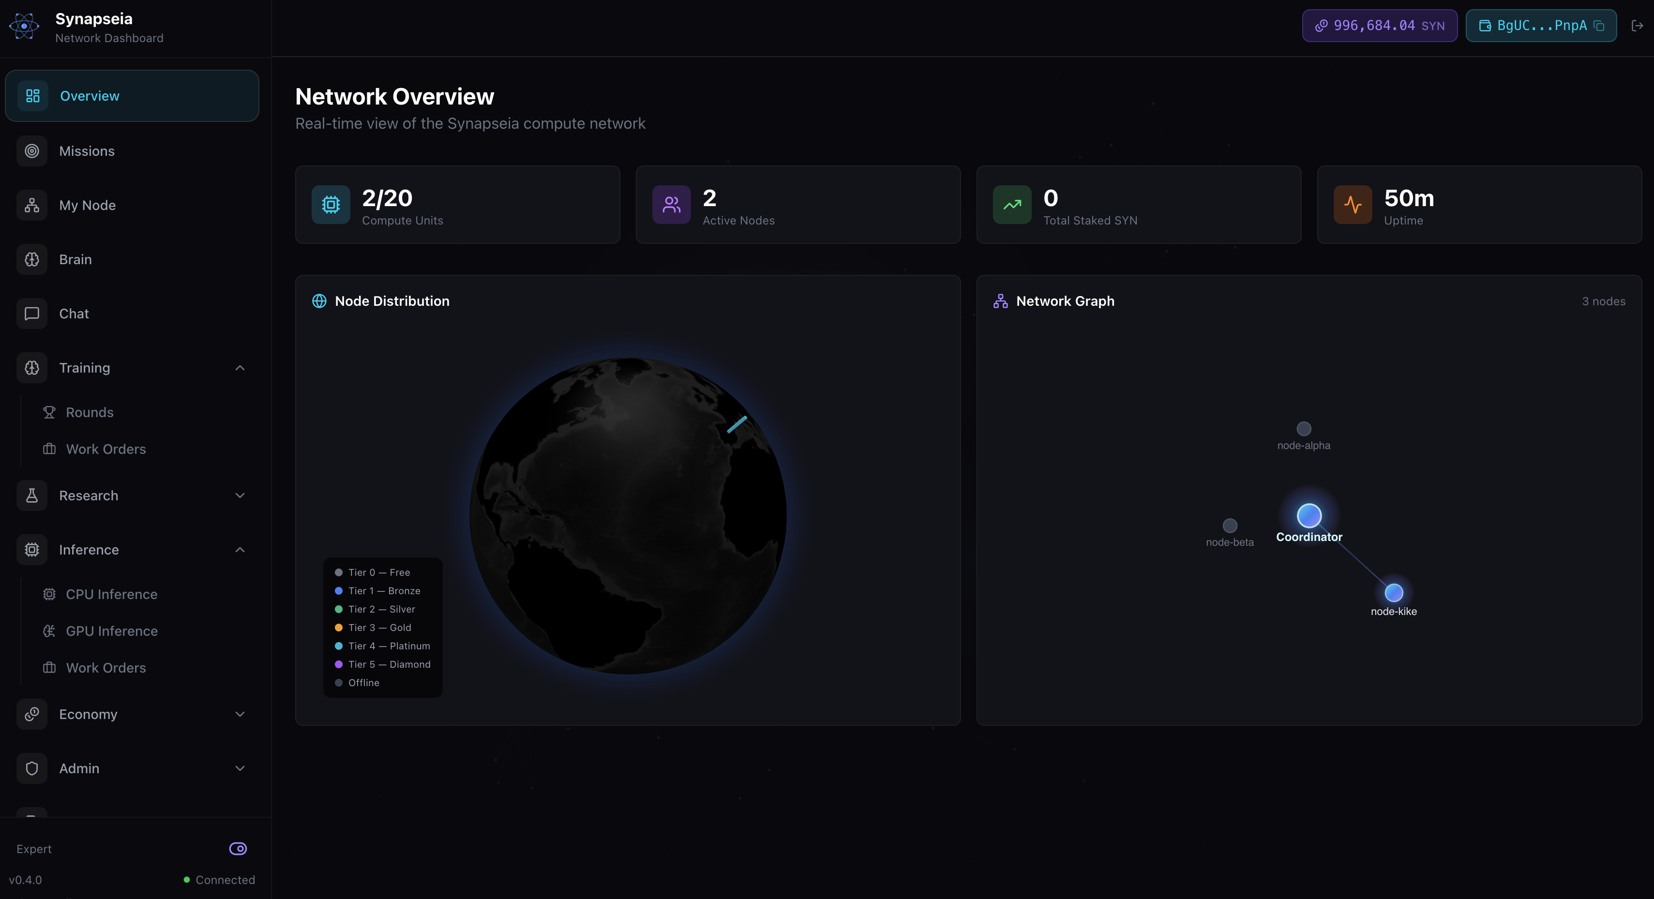Image resolution: width=1654 pixels, height=899 pixels.
Task: Click the Connected status indicator
Action: point(219,880)
